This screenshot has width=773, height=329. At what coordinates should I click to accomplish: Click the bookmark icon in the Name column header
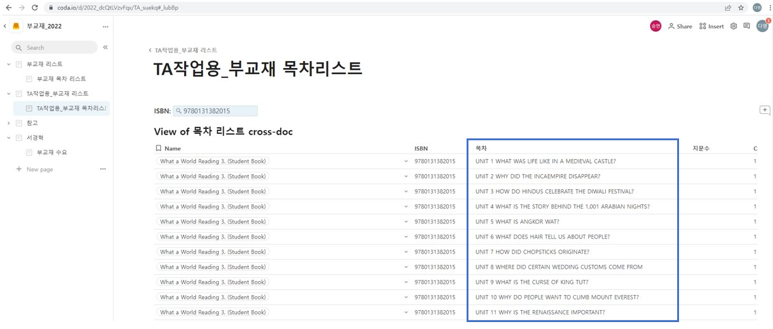tap(158, 148)
